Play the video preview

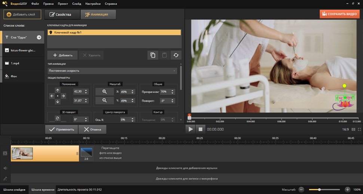(x=190, y=129)
